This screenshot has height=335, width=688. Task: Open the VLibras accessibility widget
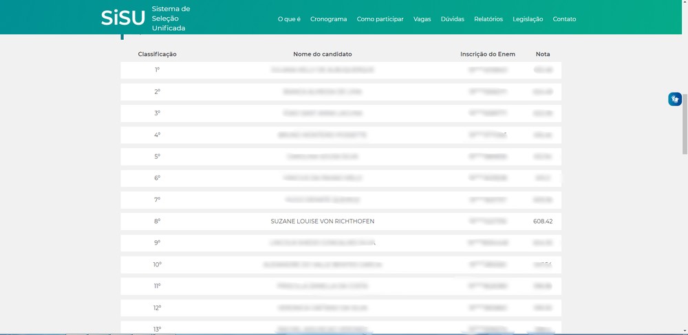674,99
